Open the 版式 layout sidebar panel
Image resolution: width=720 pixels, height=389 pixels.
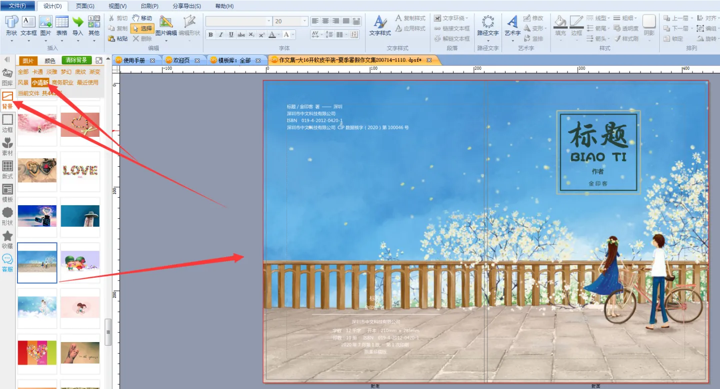pyautogui.click(x=7, y=170)
